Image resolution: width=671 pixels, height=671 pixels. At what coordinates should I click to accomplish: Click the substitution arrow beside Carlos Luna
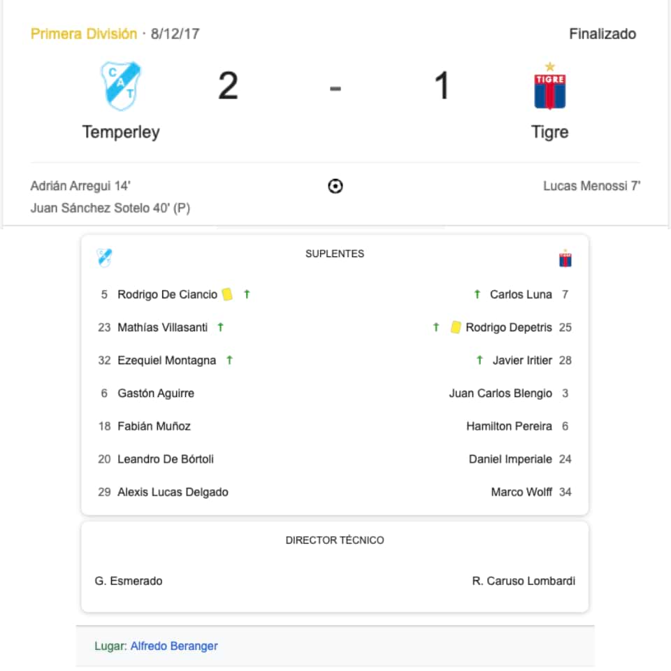tap(477, 294)
